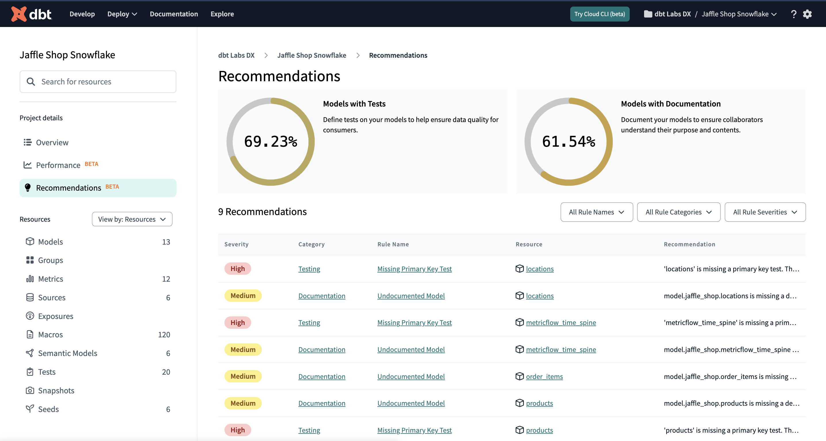Screen dimensions: 826x441
Task: Open the help question mark icon
Action: pyautogui.click(x=794, y=14)
